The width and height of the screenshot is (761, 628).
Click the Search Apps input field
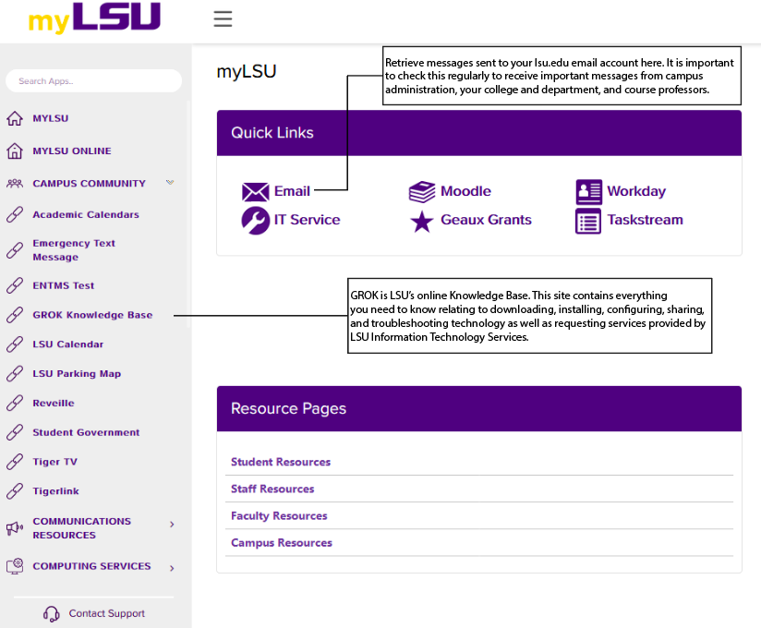pyautogui.click(x=93, y=81)
